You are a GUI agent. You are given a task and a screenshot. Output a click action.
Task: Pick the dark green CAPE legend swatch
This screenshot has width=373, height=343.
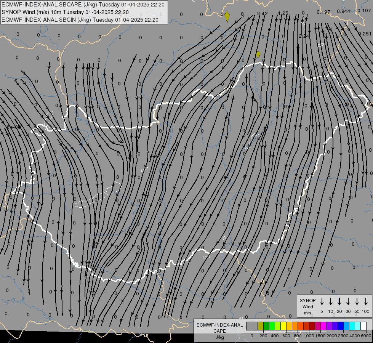266,326
